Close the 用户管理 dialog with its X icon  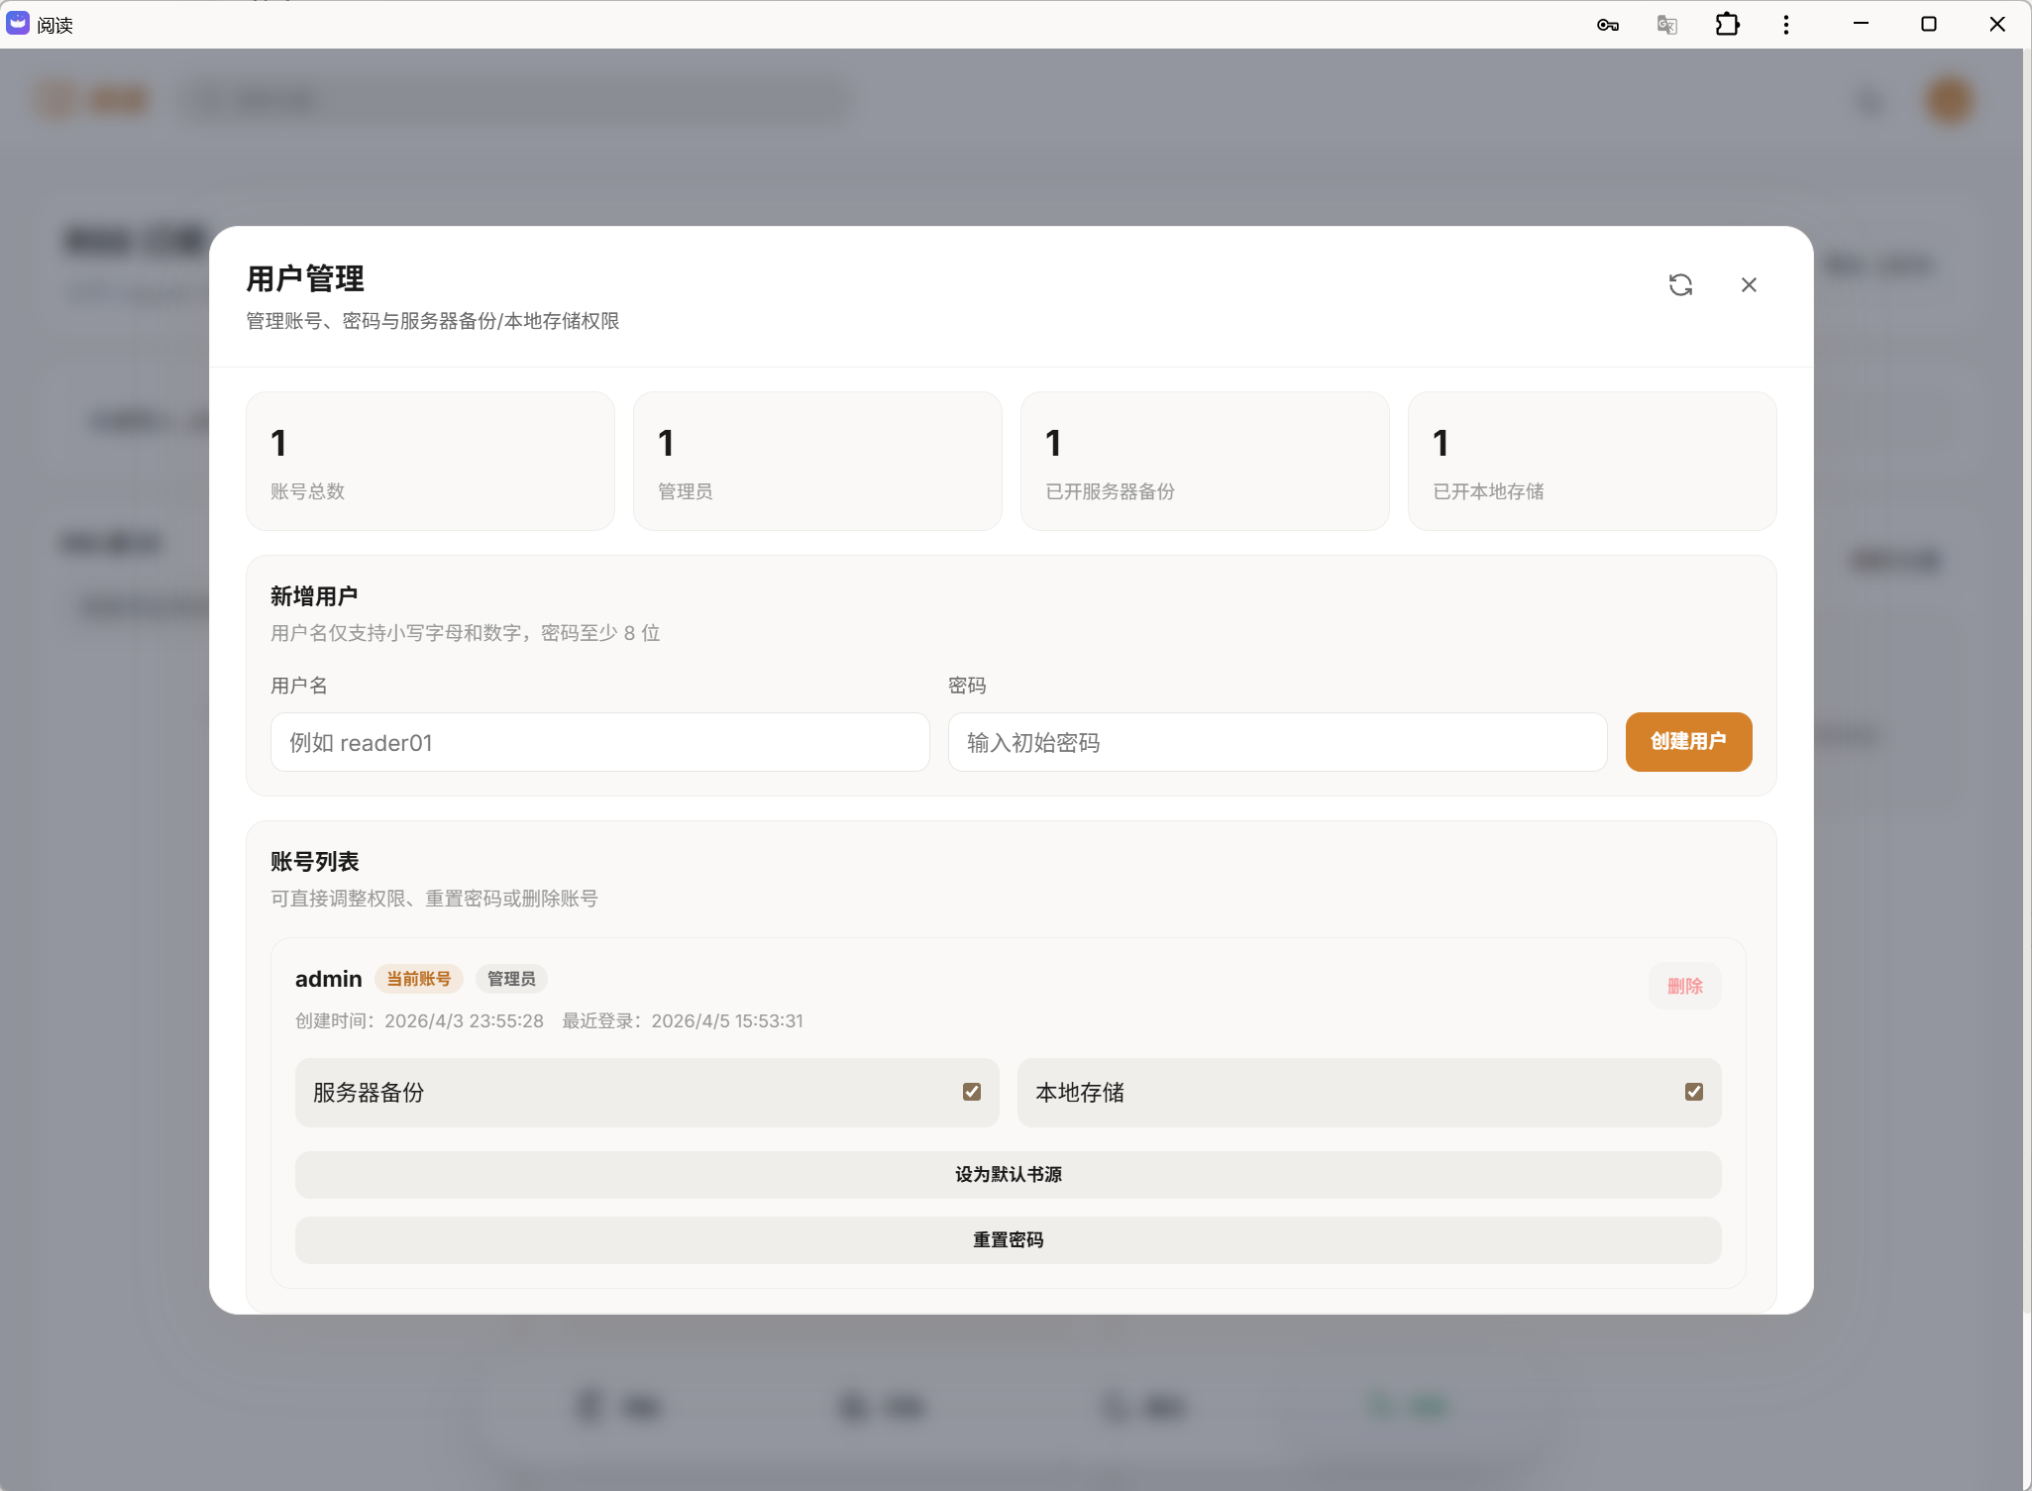1749,284
